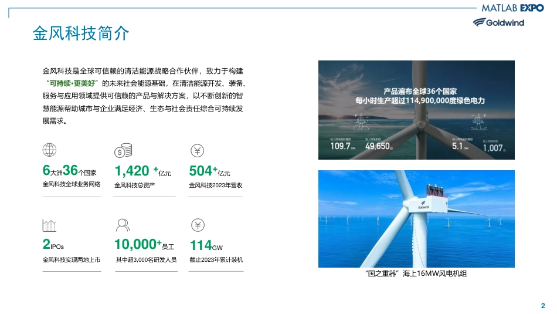Click the yen icon above 504亿元
This screenshot has width=557, height=314.
pyautogui.click(x=197, y=151)
